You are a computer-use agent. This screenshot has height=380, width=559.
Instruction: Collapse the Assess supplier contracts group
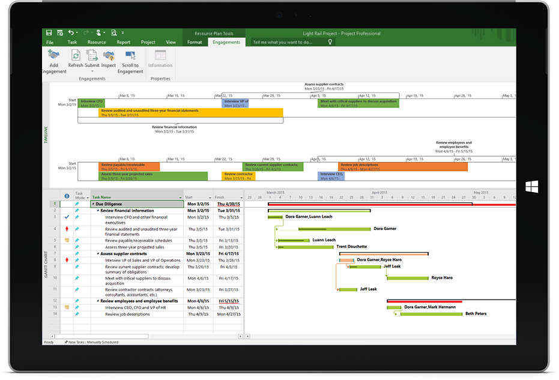[98, 253]
